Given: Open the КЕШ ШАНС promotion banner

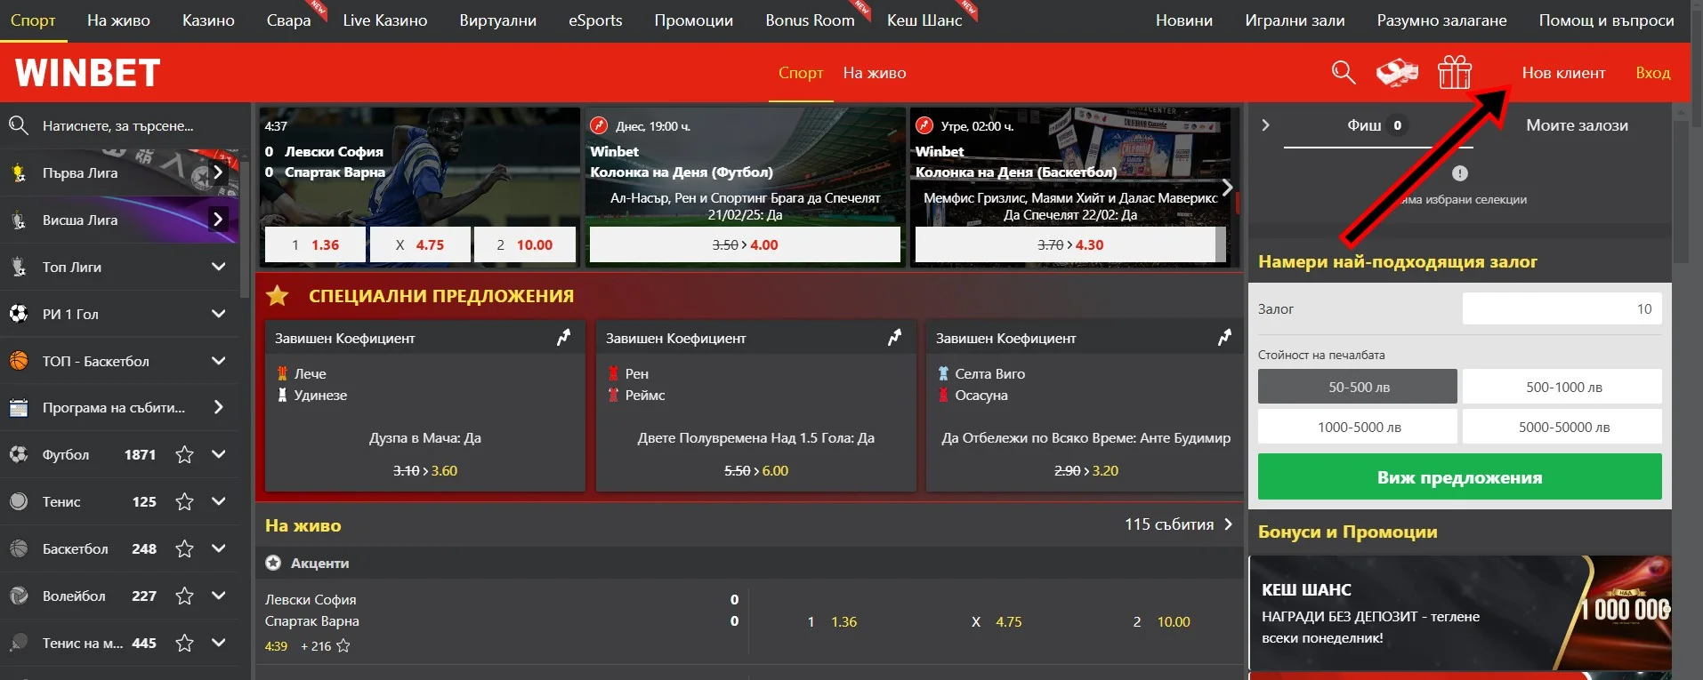Looking at the screenshot, I should (x=1459, y=612).
